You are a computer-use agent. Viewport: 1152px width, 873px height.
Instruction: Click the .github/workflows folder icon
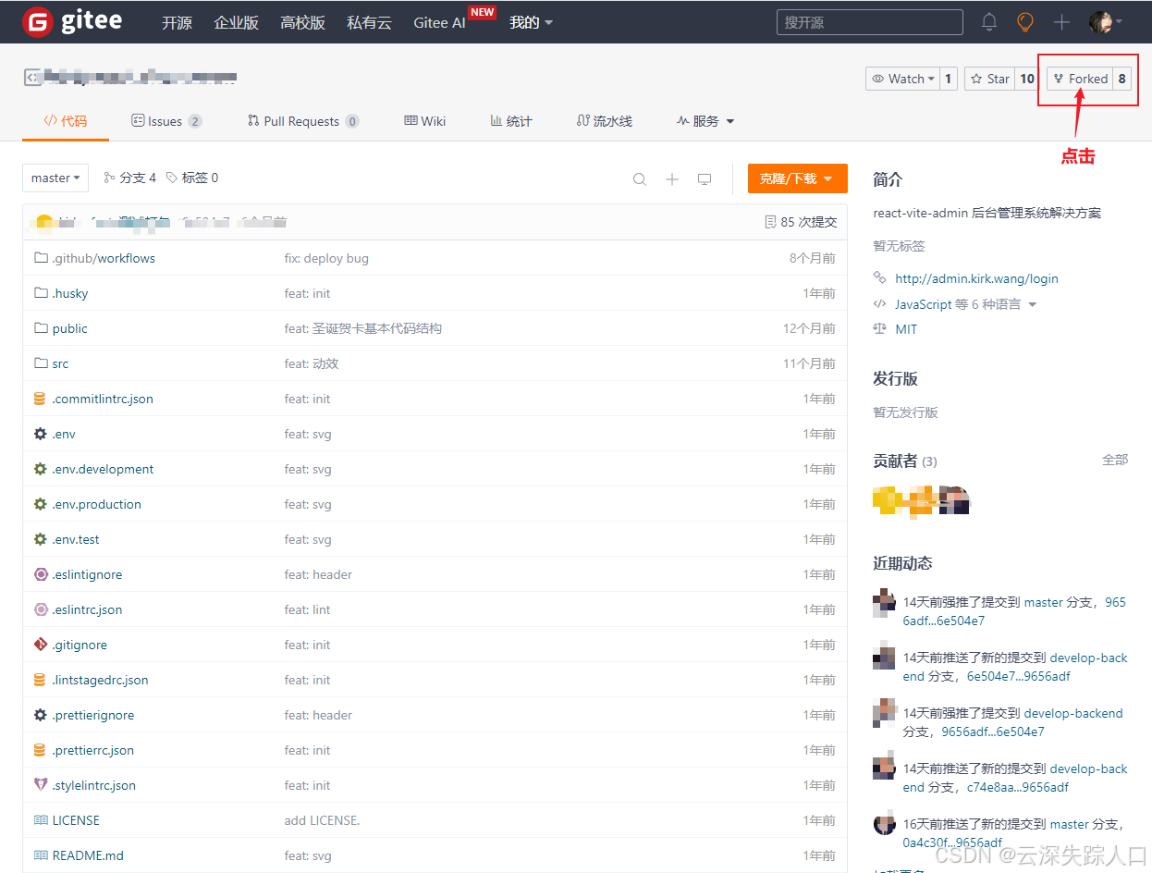[x=41, y=258]
